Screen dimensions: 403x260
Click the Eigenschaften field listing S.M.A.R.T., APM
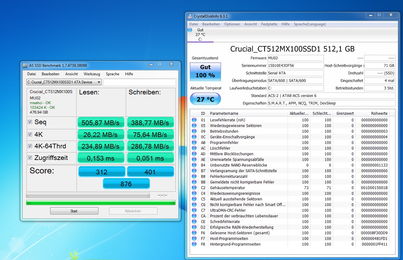(331, 103)
